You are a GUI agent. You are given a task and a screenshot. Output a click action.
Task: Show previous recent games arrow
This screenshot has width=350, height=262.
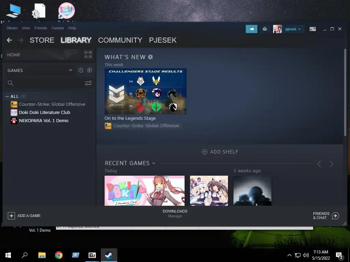click(319, 164)
